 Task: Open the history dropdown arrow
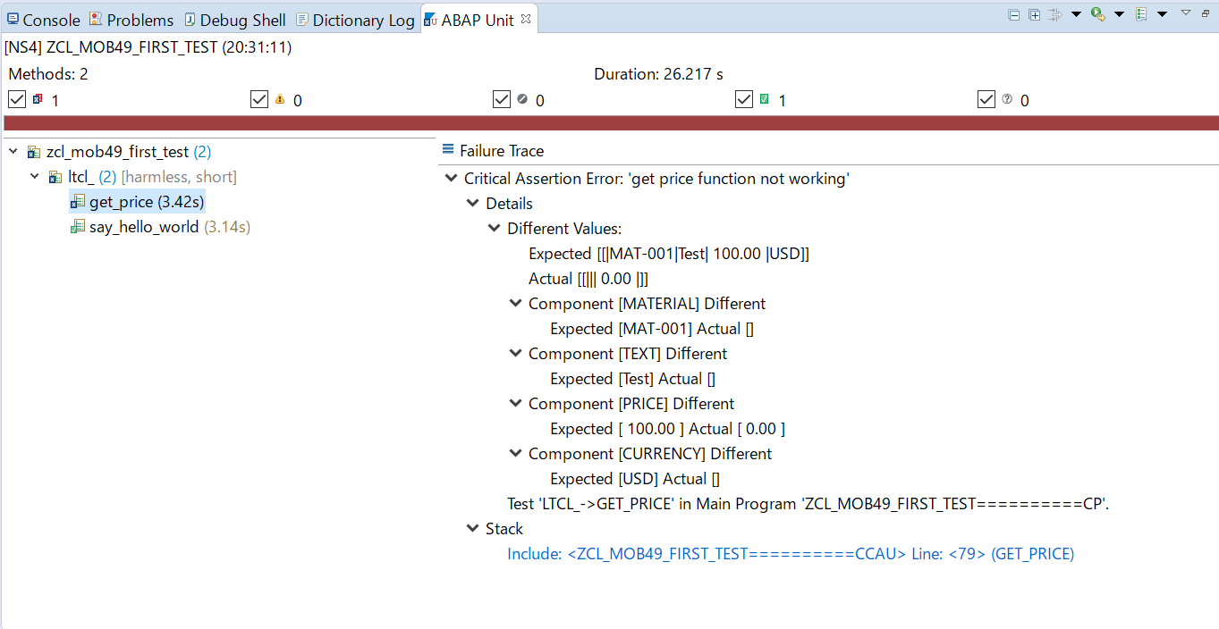[1162, 14]
